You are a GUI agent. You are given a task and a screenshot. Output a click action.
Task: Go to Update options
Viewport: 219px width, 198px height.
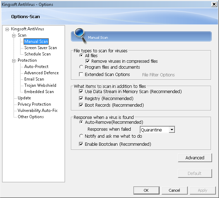(24, 98)
